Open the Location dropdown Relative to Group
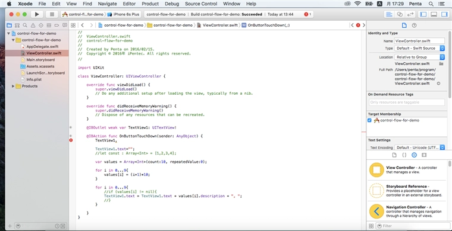The image size is (452, 231). tap(419, 57)
